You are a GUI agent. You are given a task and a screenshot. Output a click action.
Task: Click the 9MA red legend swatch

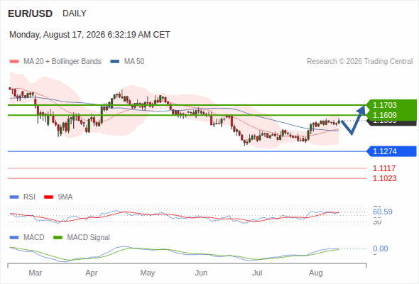pos(48,197)
